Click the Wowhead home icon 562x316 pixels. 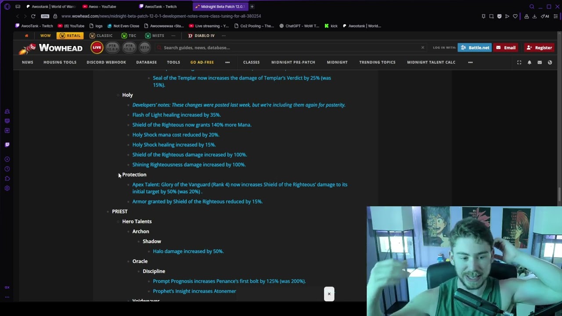[26, 36]
